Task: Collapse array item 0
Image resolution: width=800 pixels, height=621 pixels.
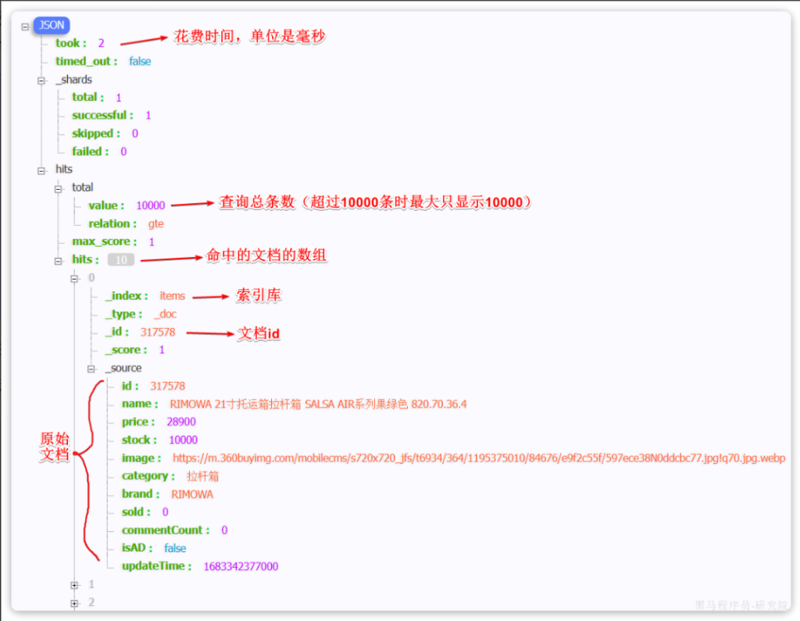Action: coord(75,278)
